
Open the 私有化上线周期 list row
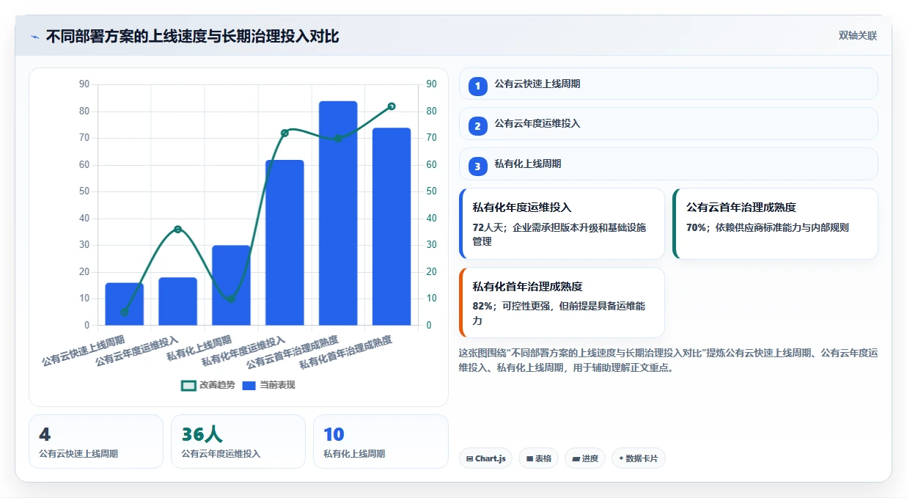(668, 164)
